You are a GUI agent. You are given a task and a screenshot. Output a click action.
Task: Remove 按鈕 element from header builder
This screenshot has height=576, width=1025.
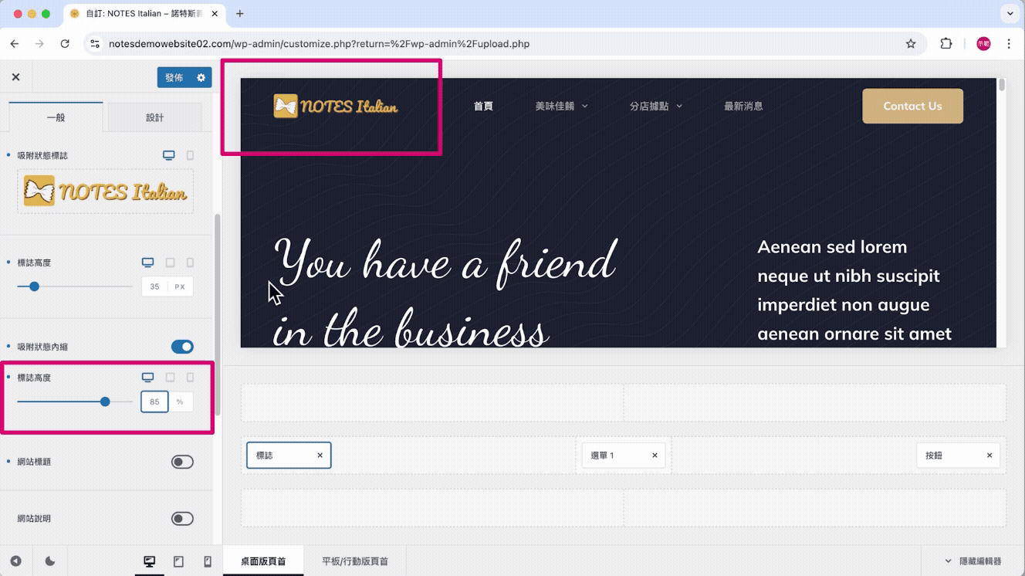989,456
